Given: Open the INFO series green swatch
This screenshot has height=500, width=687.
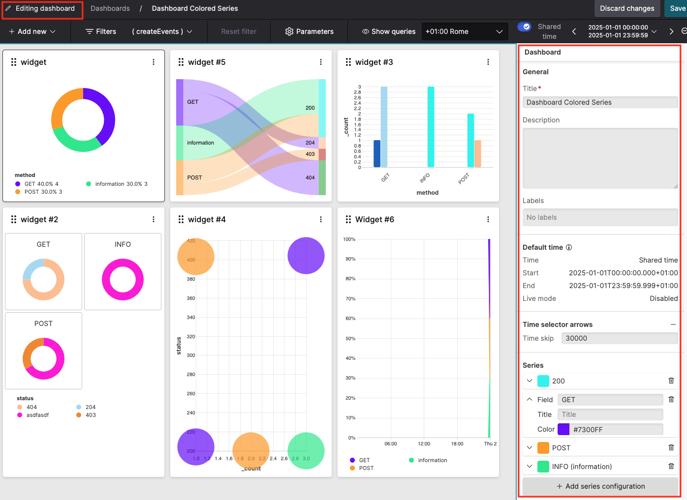Looking at the screenshot, I should pos(543,466).
